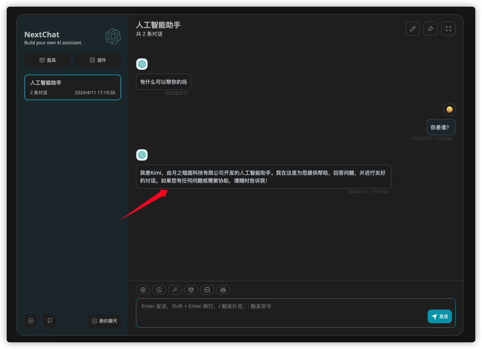
Task: Click the bot avatar above Kimi reply
Action: [142, 155]
